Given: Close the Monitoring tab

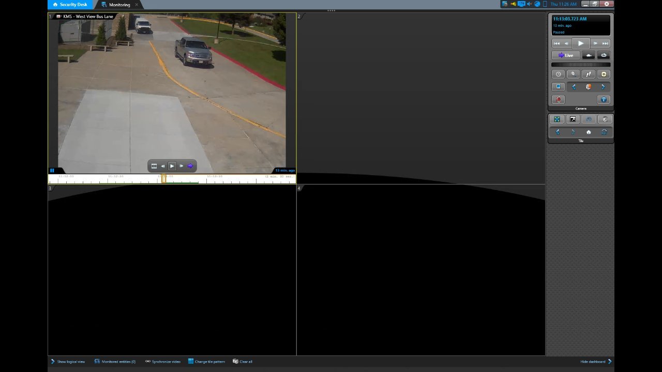Looking at the screenshot, I should [137, 5].
